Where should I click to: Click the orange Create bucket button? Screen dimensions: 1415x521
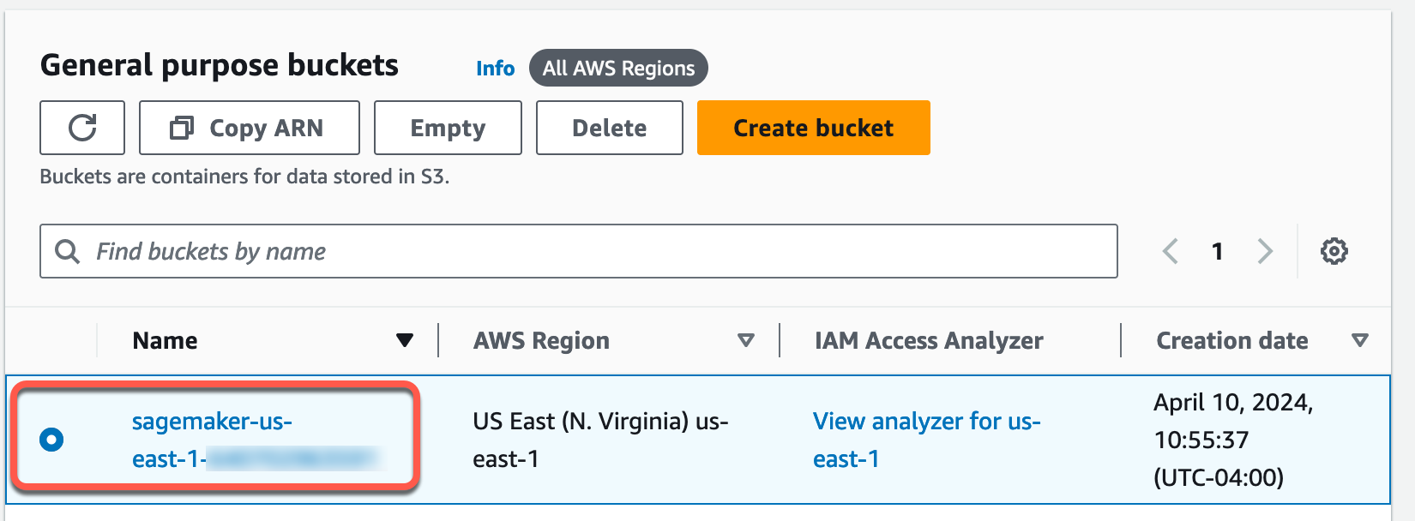coord(813,128)
